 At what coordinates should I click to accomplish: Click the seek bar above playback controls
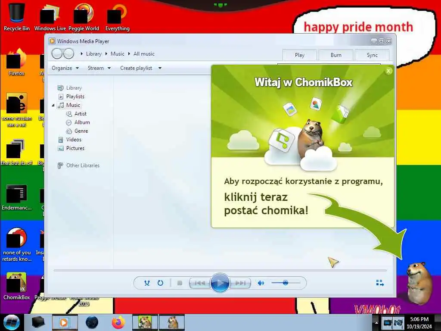coord(220,270)
